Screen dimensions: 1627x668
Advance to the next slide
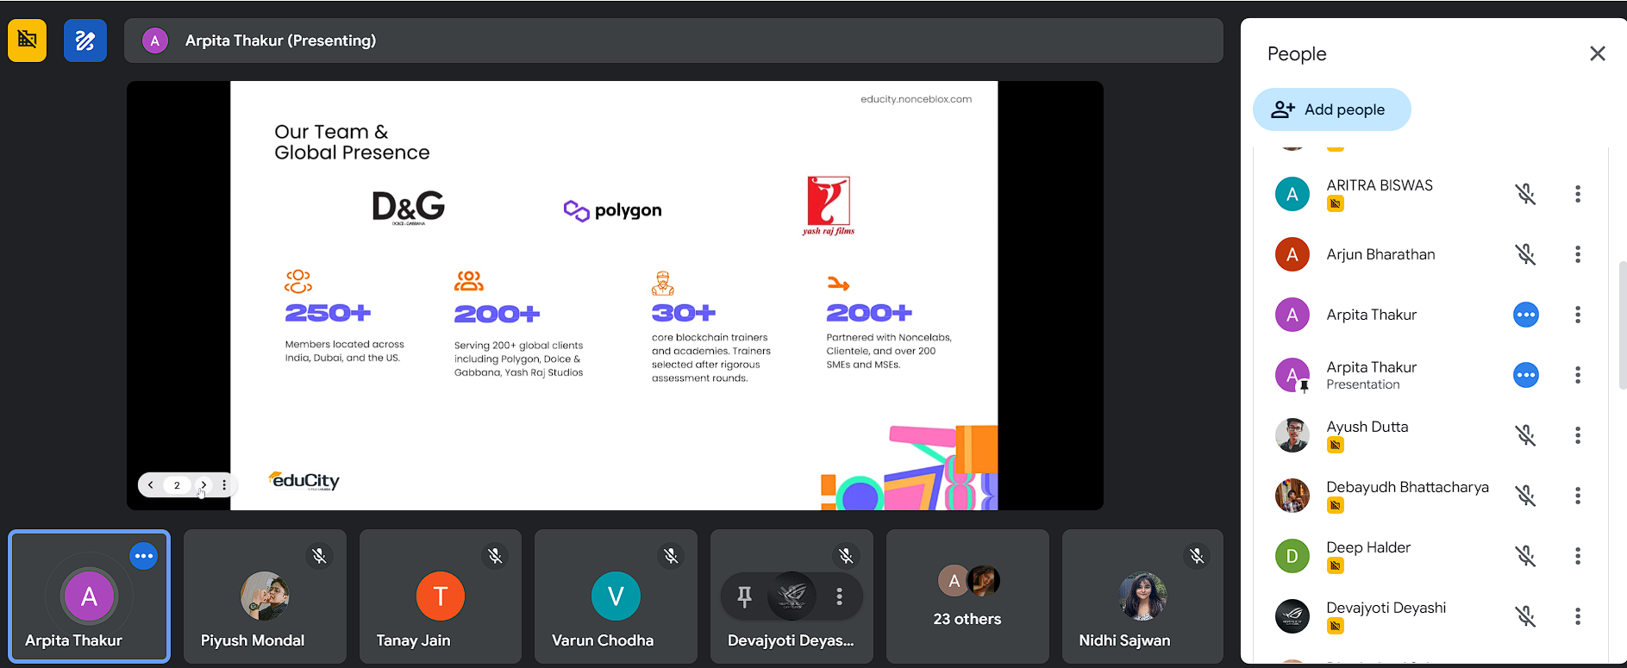(203, 484)
